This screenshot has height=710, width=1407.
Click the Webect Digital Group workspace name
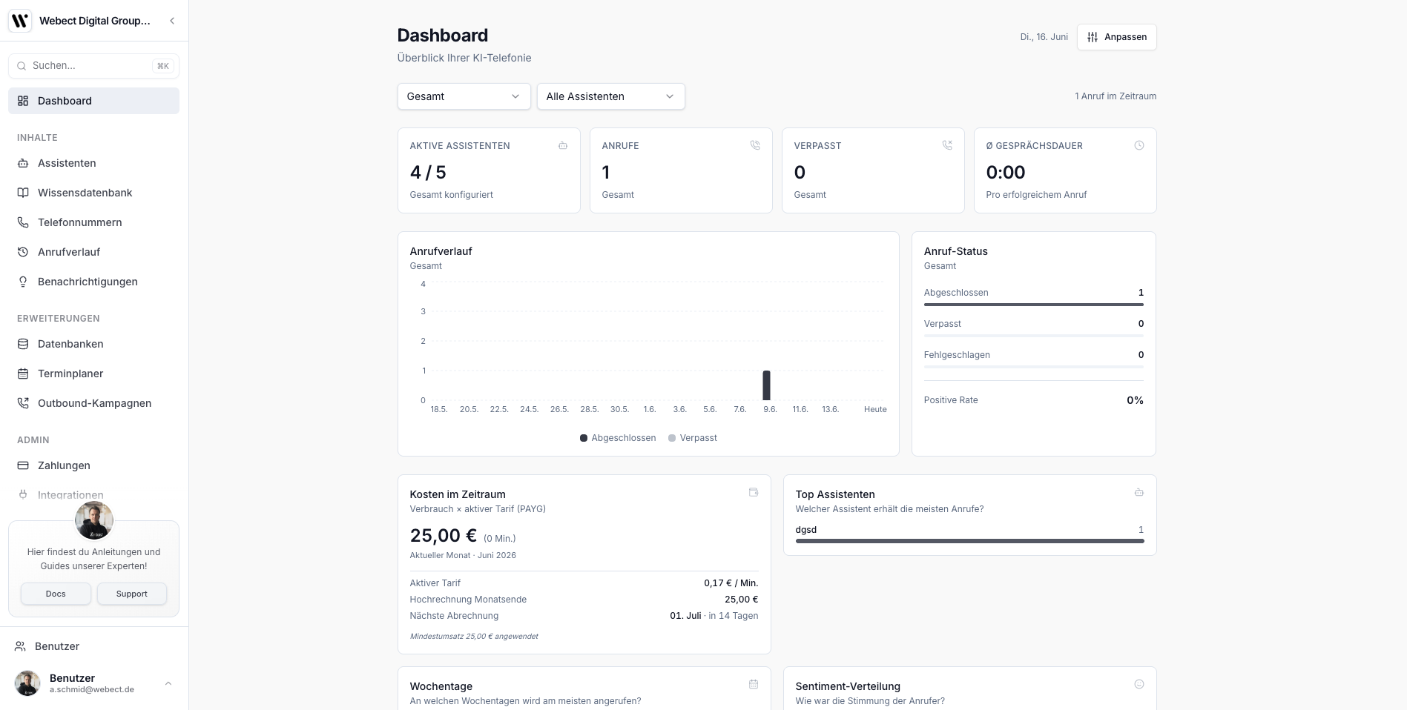tap(95, 21)
